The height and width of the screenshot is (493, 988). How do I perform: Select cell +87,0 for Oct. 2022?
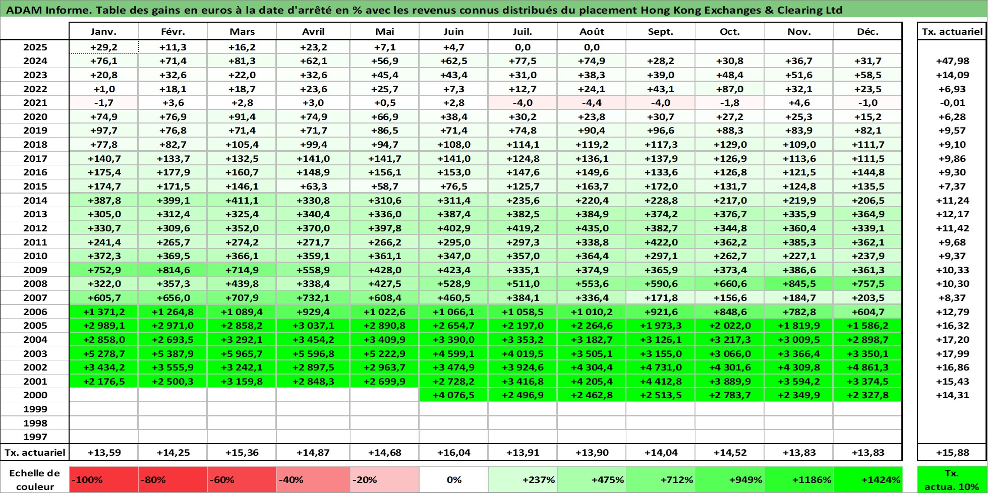[x=730, y=89]
